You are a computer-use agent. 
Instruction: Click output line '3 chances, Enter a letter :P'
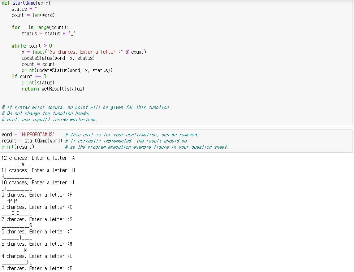pos(37,268)
